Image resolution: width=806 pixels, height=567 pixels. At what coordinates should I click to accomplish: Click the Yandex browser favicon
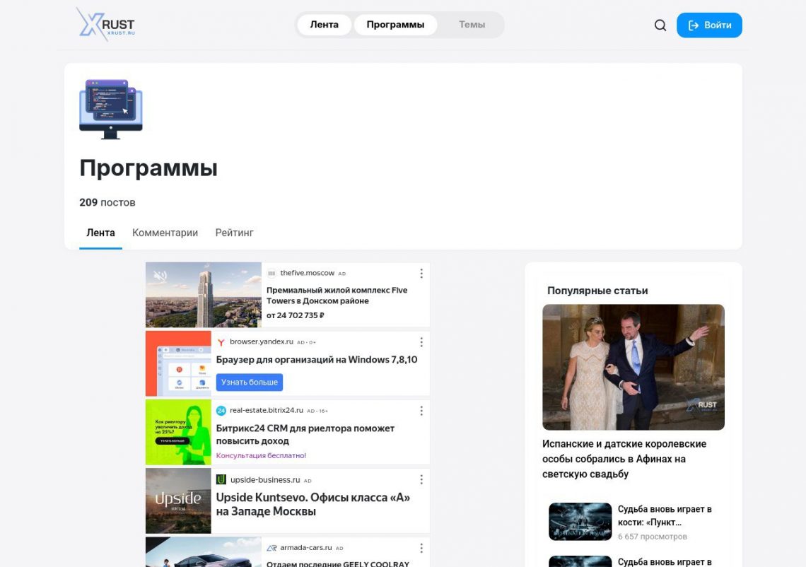[221, 342]
